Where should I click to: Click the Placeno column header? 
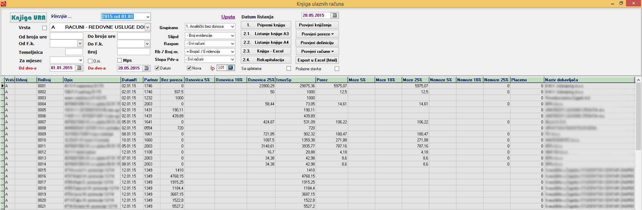527,80
